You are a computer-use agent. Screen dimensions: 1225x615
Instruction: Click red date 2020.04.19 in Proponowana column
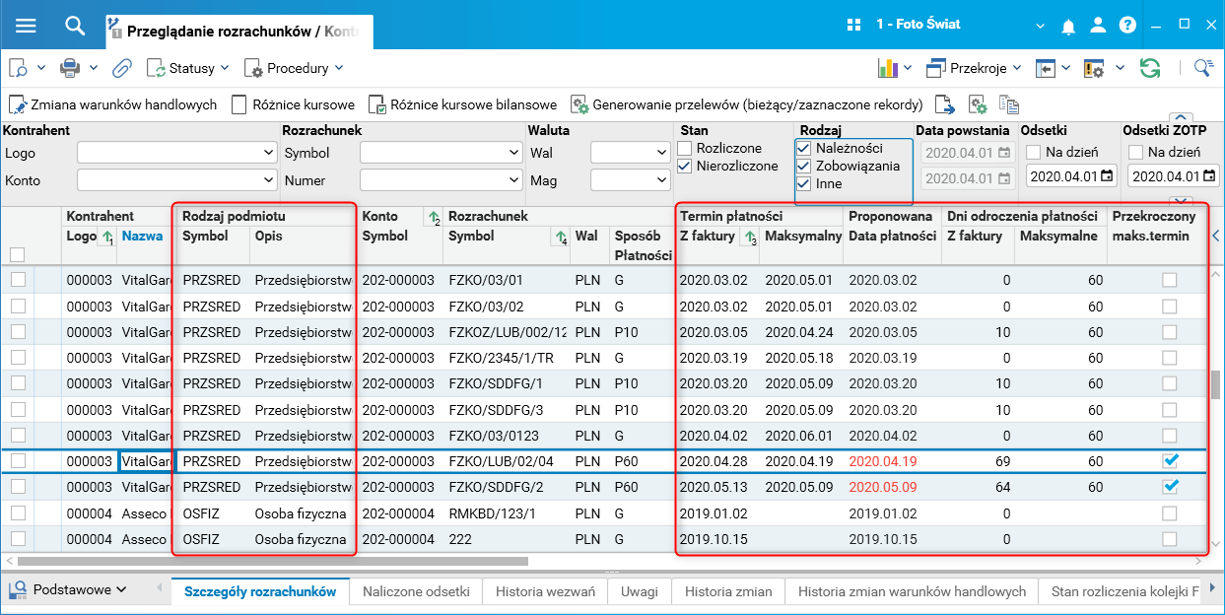click(x=883, y=461)
